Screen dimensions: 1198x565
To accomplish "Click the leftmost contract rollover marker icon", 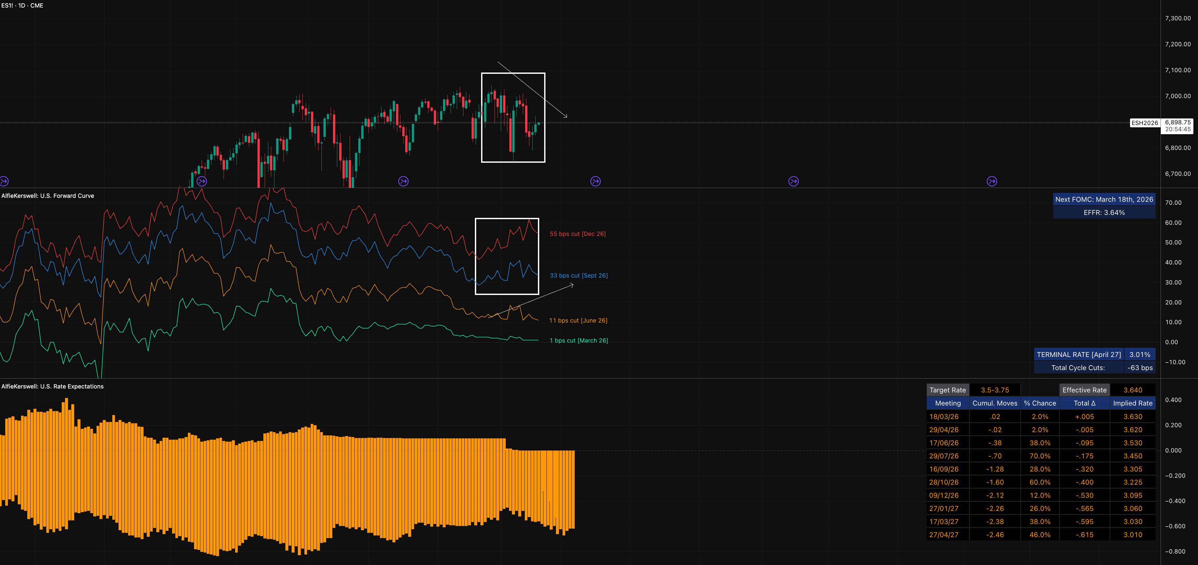I will (4, 181).
